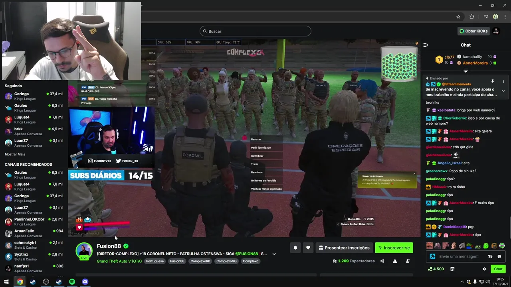Open LuanZ7 channel in Seguindo list
This screenshot has width=511, height=287.
tap(34, 143)
